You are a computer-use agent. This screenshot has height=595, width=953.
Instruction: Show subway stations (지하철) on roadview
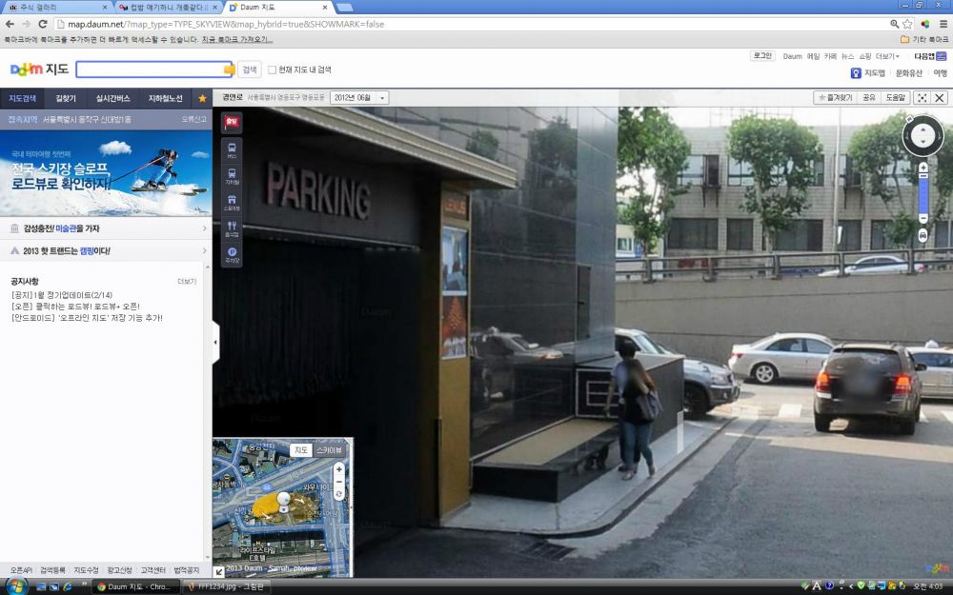[232, 176]
